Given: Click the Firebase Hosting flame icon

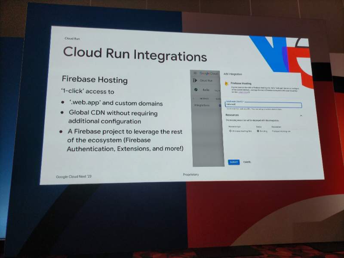Looking at the screenshot, I should 226,83.
